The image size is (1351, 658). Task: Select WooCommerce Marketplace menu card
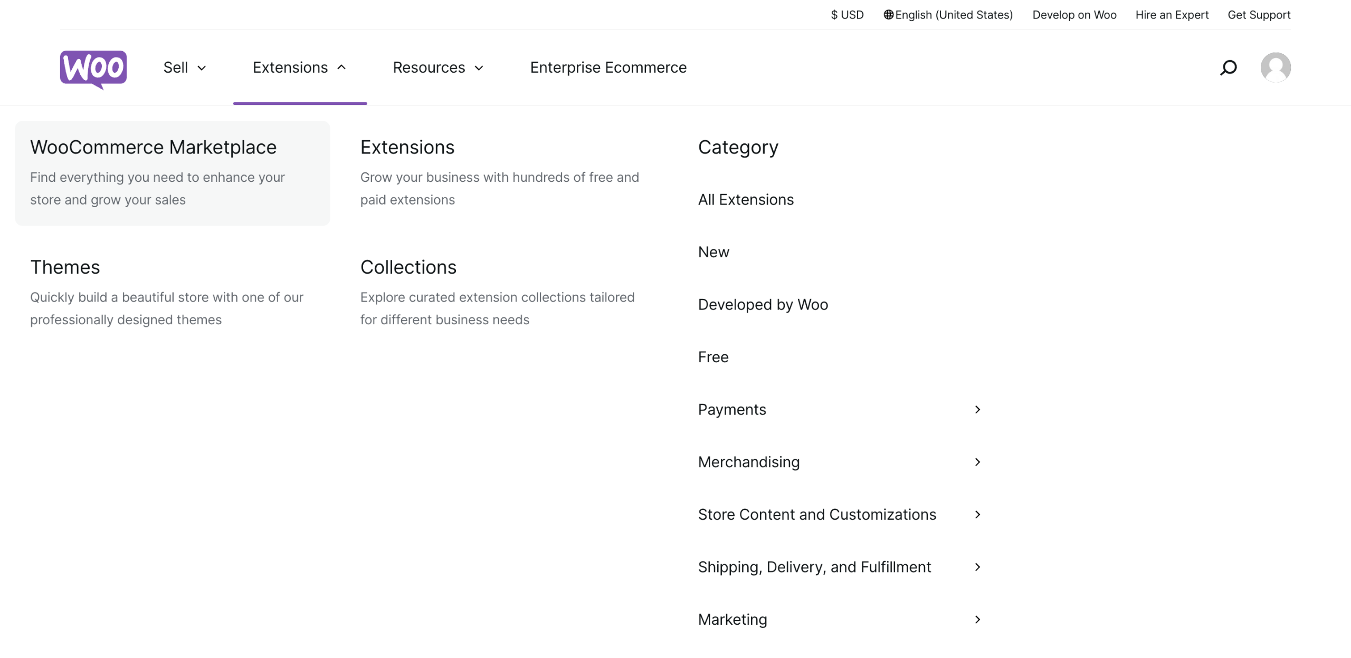(x=172, y=173)
